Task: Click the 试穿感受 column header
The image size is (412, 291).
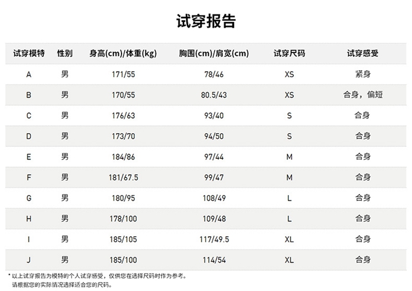Action: [363, 54]
